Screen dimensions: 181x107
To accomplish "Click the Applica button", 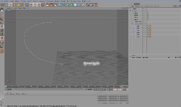I will point(124,103).
